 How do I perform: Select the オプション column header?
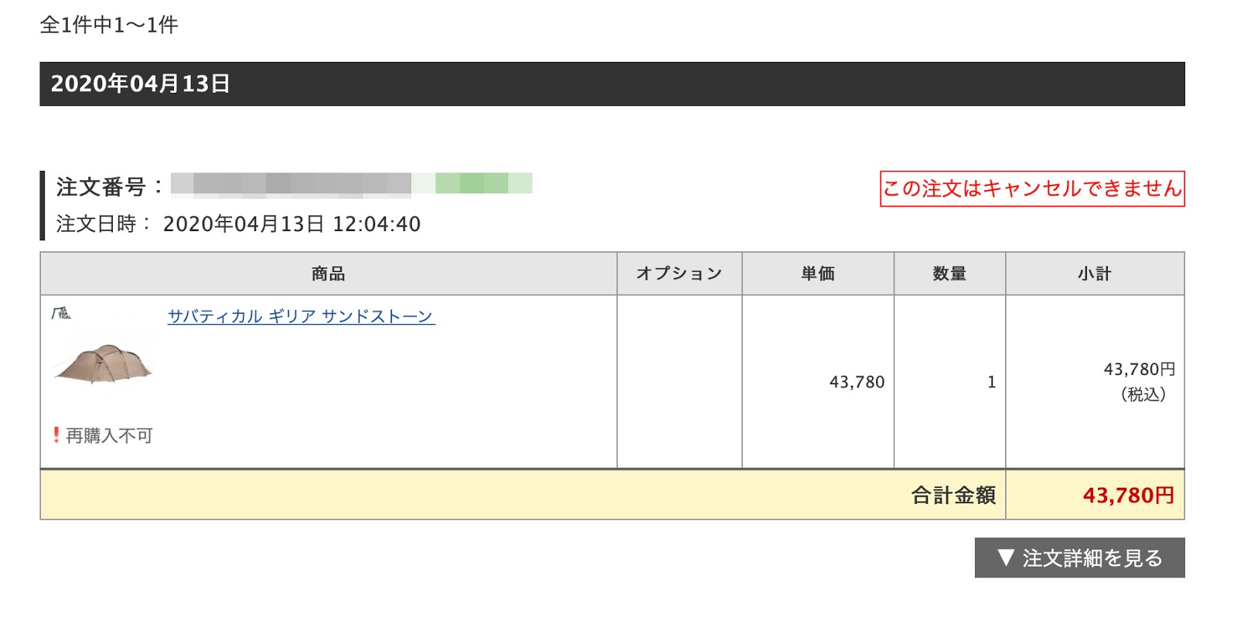(x=679, y=274)
